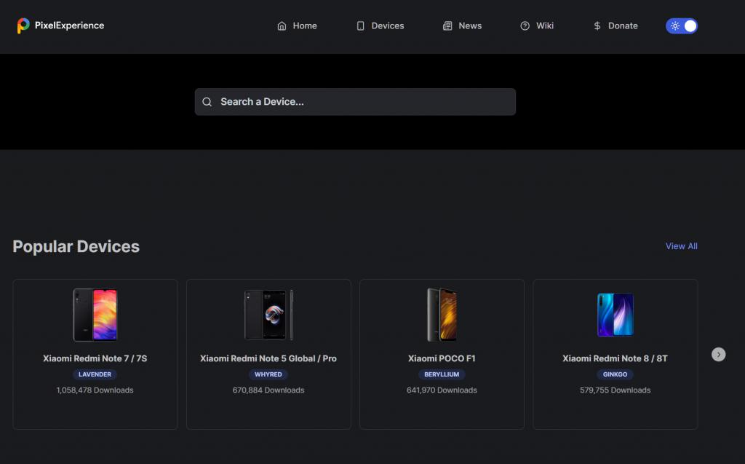Image resolution: width=745 pixels, height=464 pixels.
Task: Open the Xiaomi Redmi Note 7 / 7S thumbnail
Action: pos(95,315)
